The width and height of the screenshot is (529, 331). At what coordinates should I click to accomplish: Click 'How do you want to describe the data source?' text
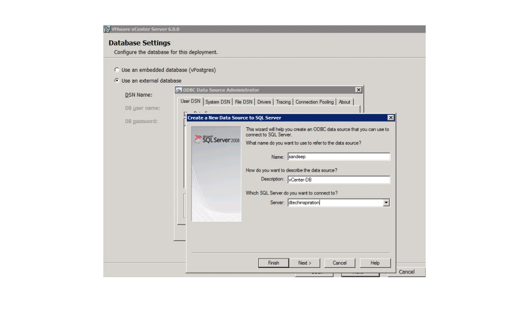pos(291,170)
